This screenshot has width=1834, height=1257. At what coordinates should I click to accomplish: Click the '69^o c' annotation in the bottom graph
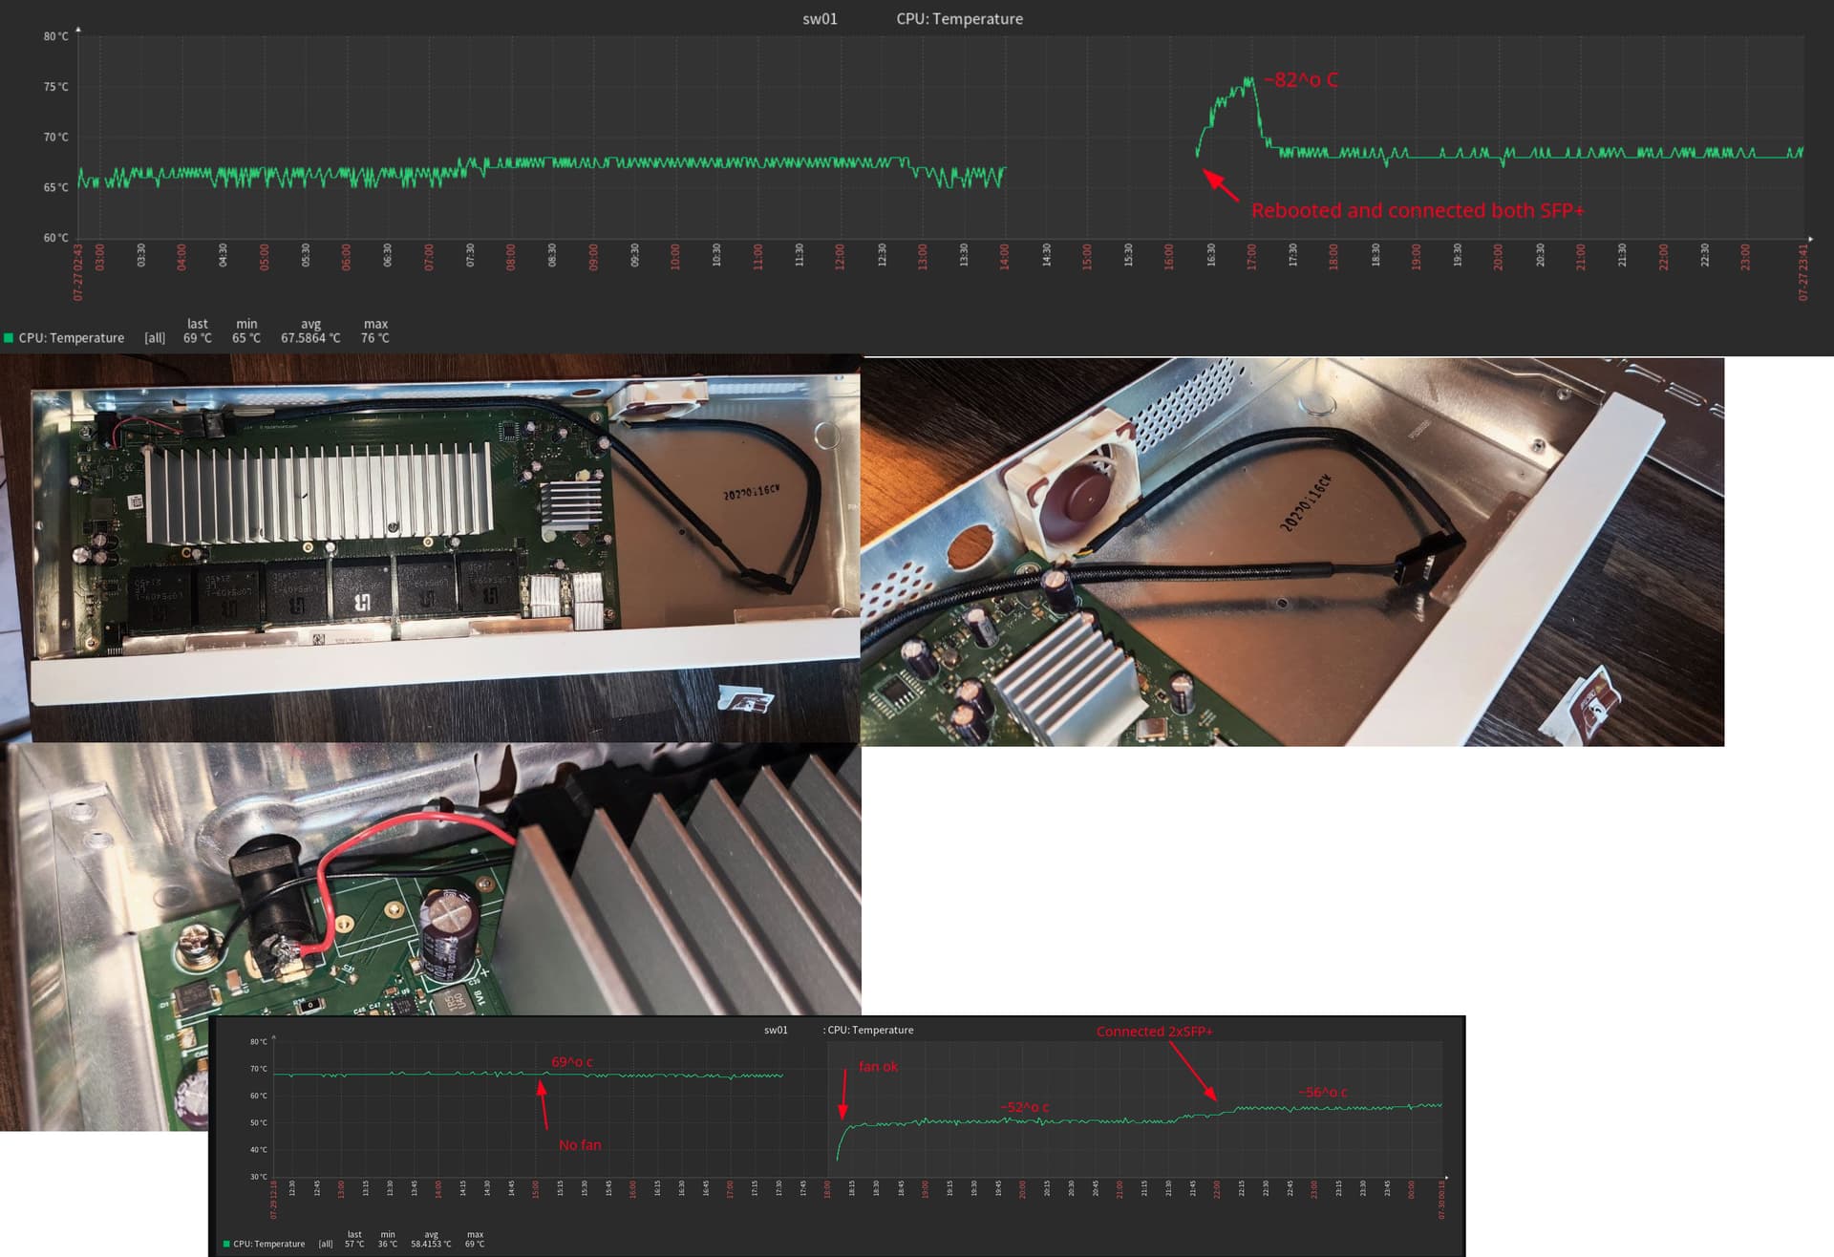[x=571, y=1062]
